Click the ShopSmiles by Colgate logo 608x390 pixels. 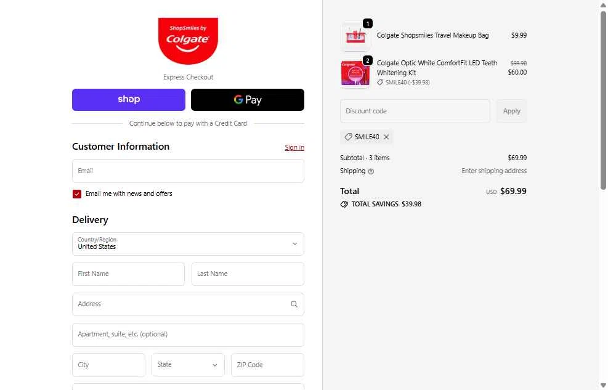188,41
